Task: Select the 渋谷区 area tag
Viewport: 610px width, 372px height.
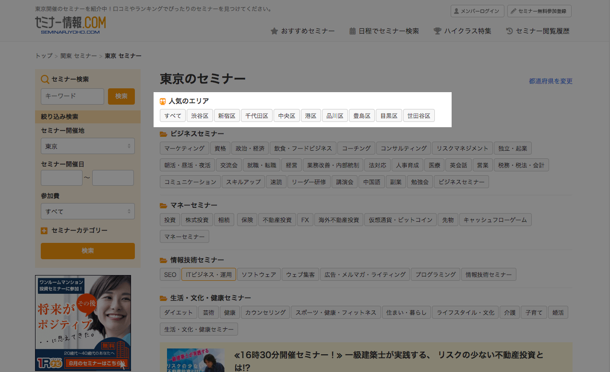Action: (200, 116)
